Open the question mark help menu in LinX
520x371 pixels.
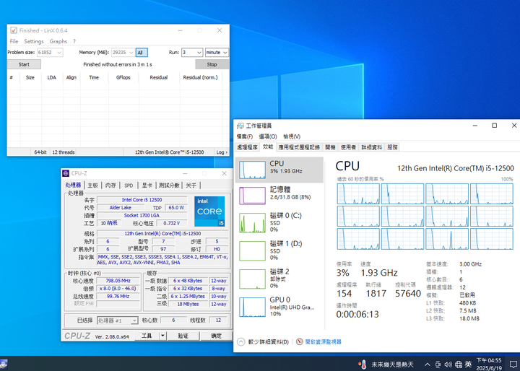click(74, 41)
